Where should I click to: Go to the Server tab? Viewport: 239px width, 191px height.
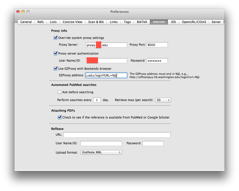point(216,22)
